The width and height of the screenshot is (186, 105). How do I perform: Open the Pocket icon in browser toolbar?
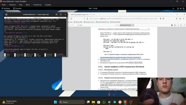pos(177,19)
